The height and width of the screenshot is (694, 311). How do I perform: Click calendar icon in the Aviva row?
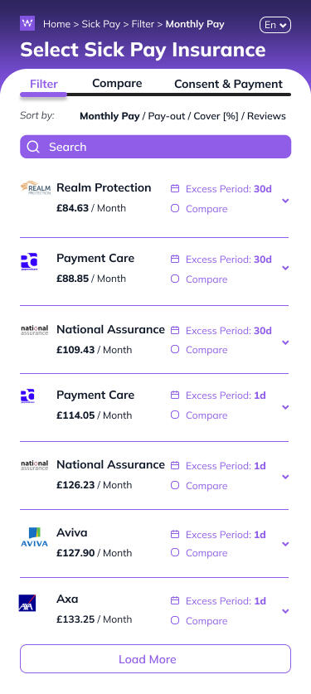click(175, 535)
